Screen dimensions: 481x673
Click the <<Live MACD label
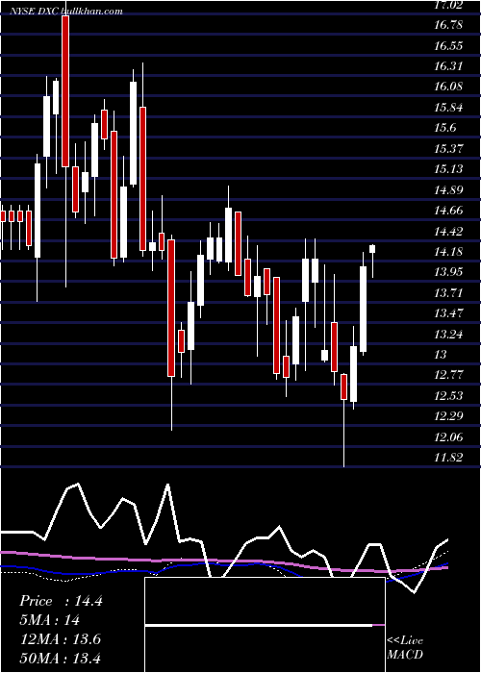405,648
